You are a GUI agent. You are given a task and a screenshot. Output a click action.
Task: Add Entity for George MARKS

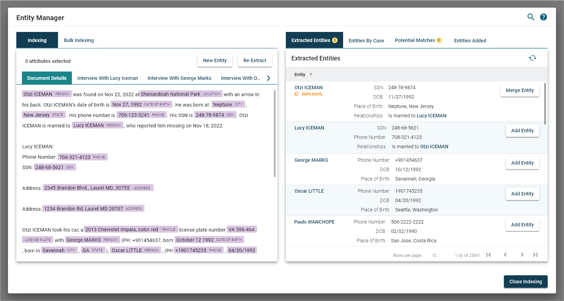[522, 163]
